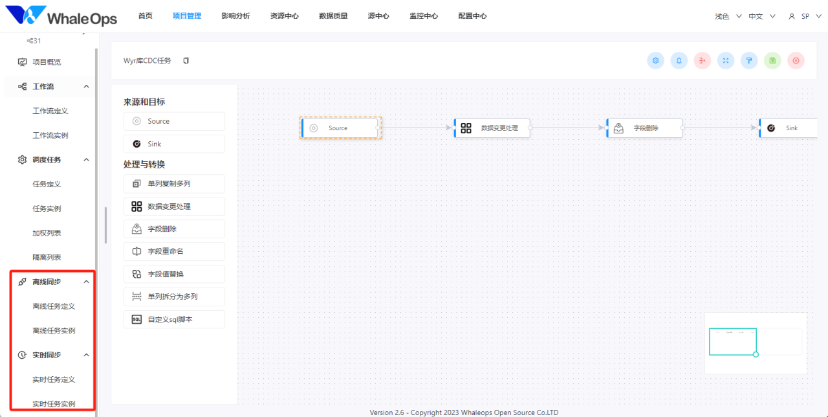The width and height of the screenshot is (828, 417).
Task: Open 离线任务定义 in the sidebar
Action: pyautogui.click(x=54, y=306)
